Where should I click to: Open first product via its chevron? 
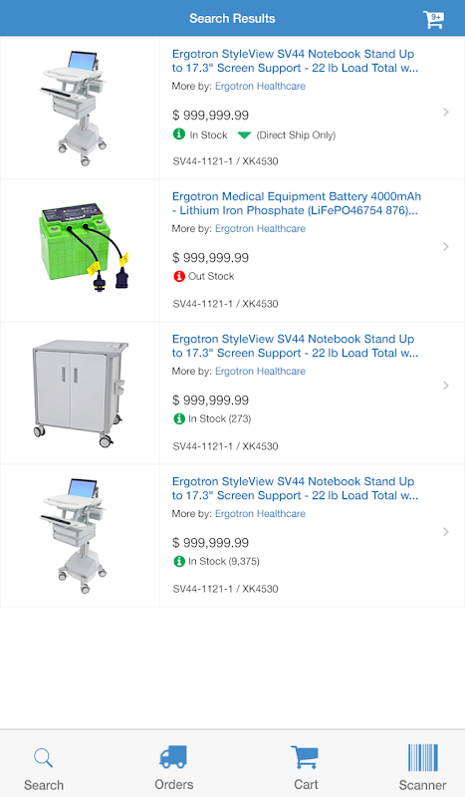(446, 112)
